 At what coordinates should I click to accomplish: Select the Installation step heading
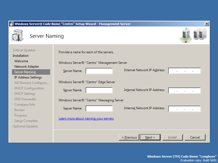[21, 56]
